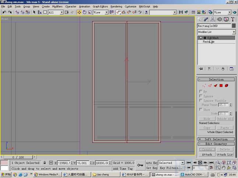Click the Attach List button
238x178 pixels.
(x=225, y=155)
